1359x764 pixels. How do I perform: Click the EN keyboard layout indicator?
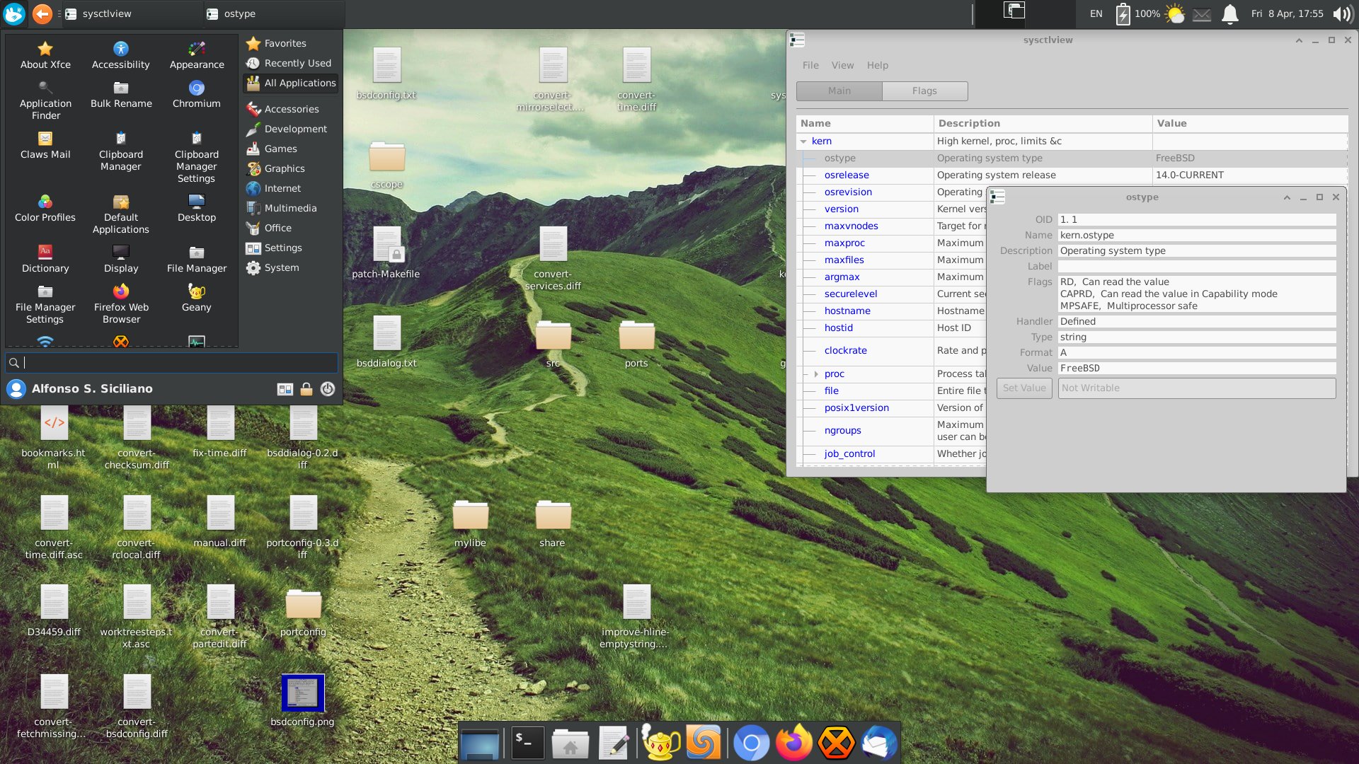[x=1096, y=13]
